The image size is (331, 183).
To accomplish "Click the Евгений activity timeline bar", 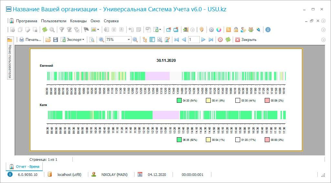I will (x=166, y=76).
